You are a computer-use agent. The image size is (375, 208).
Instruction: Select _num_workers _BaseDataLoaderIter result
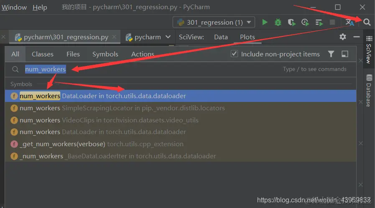[181, 156]
